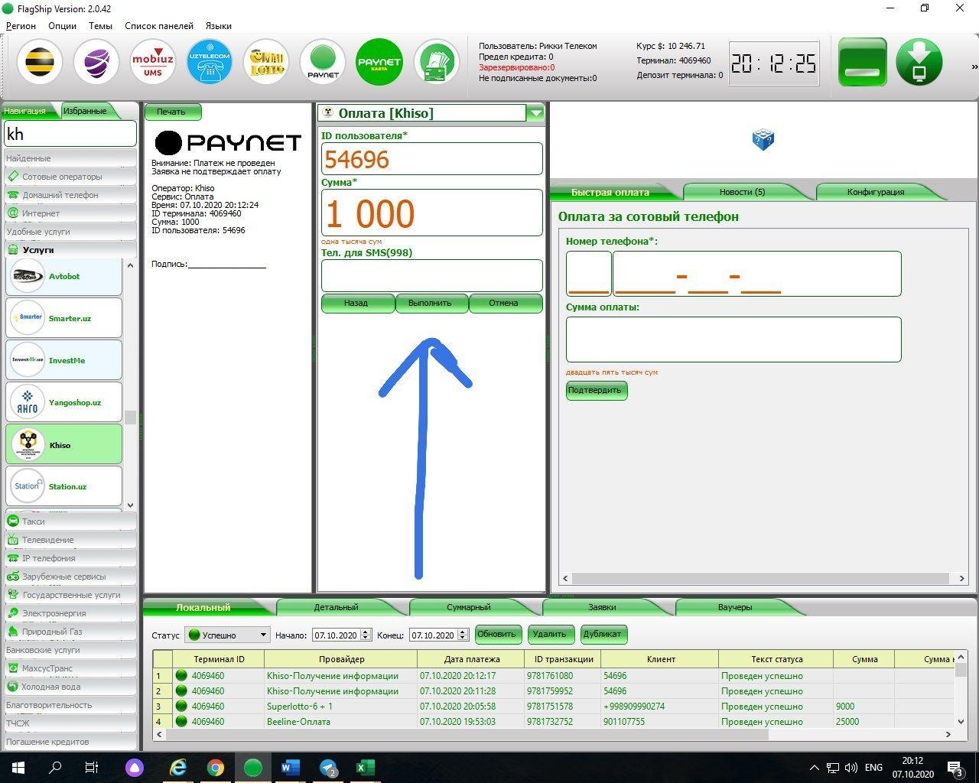Expand the Электроэнергия category
The height and width of the screenshot is (783, 979).
[x=70, y=613]
